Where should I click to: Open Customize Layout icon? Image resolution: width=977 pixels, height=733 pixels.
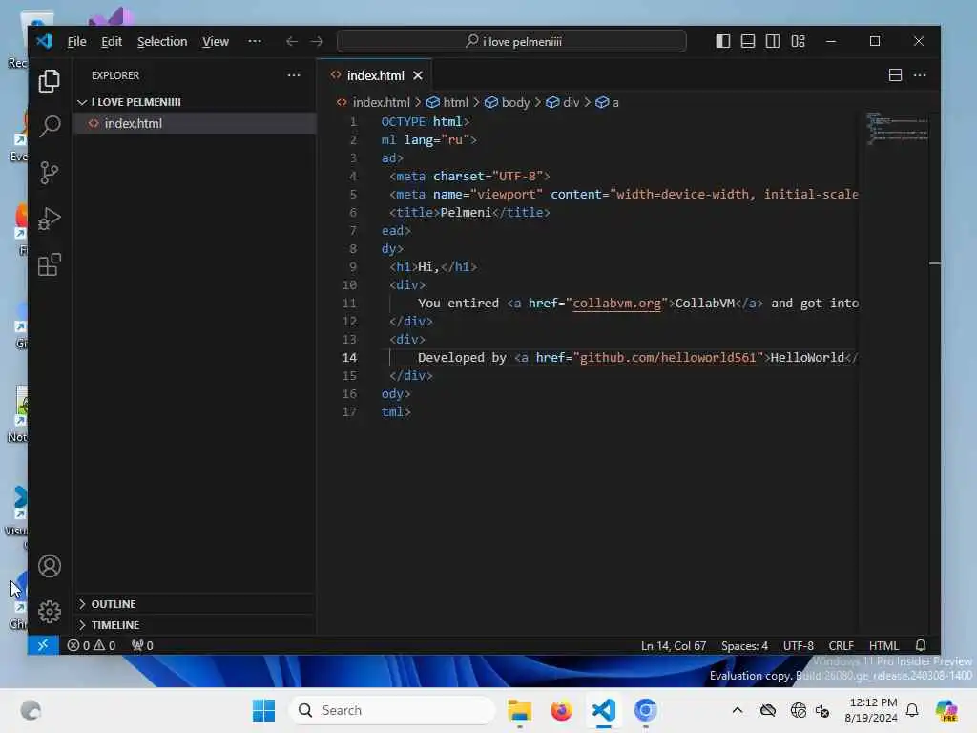coord(799,41)
